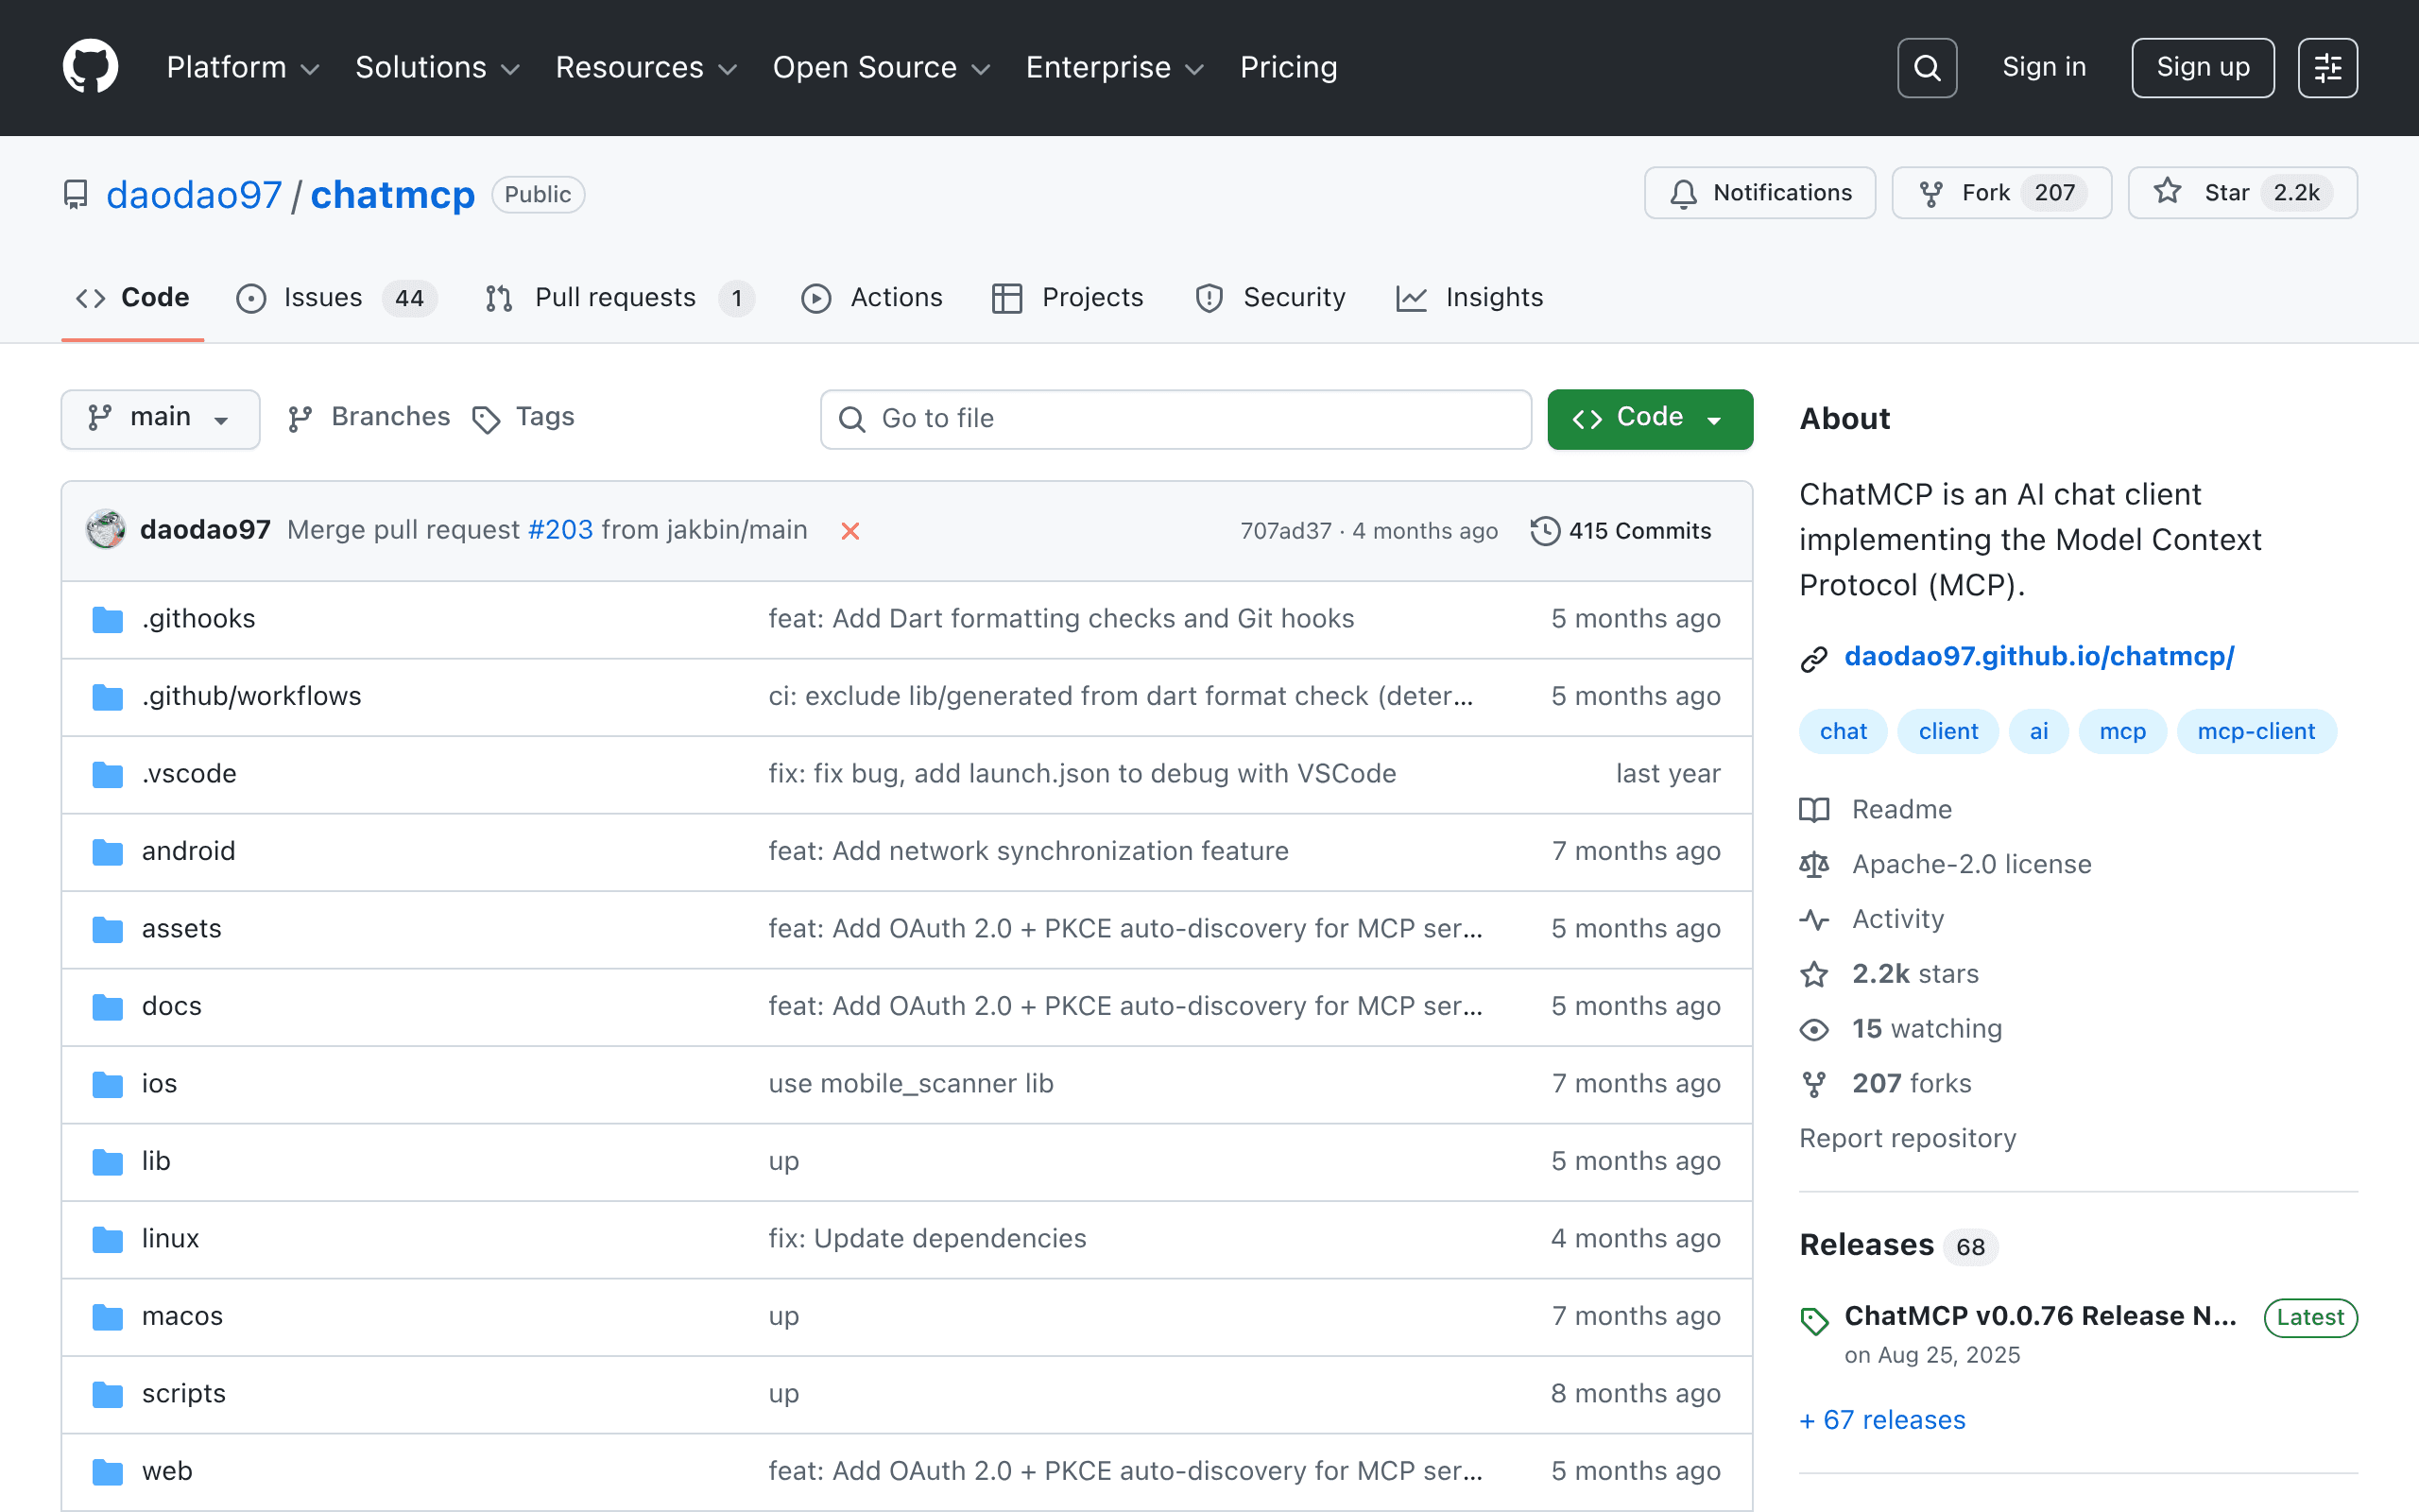Open the main branch selector dropdown
This screenshot has width=2419, height=1512.
coord(160,418)
